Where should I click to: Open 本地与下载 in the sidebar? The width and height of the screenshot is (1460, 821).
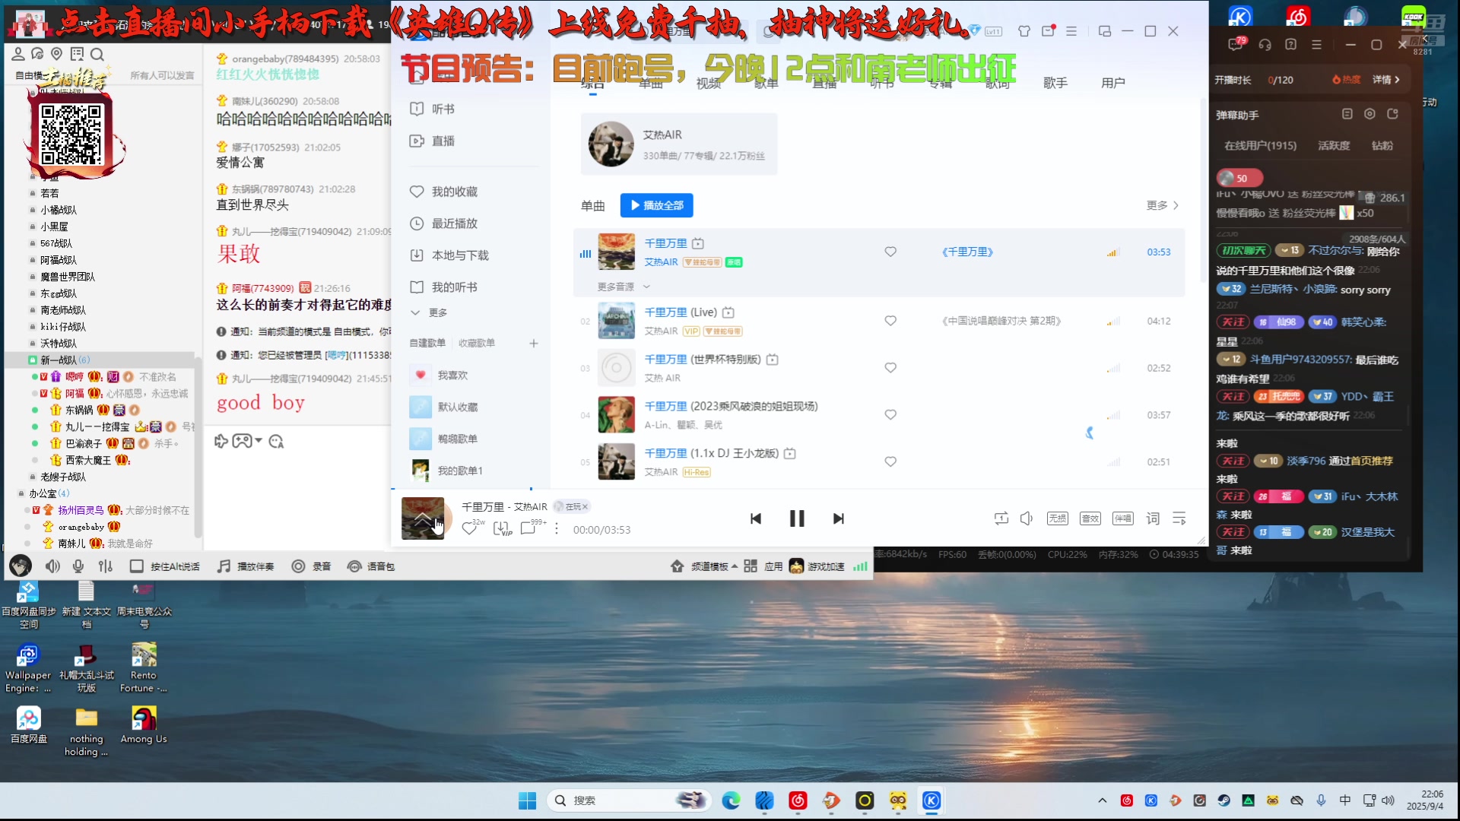pyautogui.click(x=449, y=255)
